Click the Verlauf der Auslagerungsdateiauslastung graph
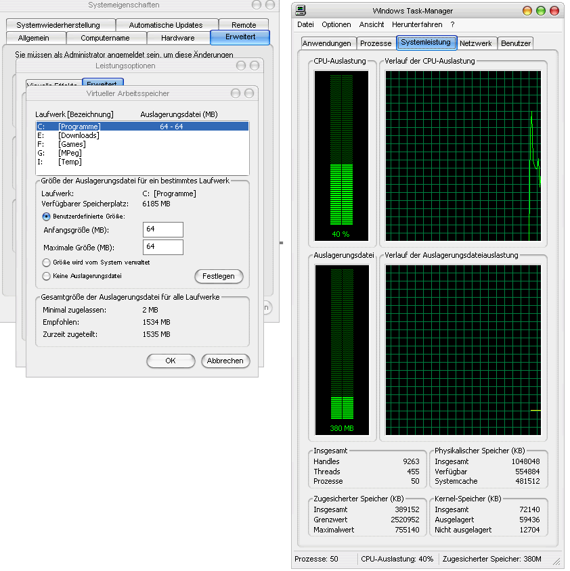Image resolution: width=570 pixels, height=571 pixels. click(463, 350)
